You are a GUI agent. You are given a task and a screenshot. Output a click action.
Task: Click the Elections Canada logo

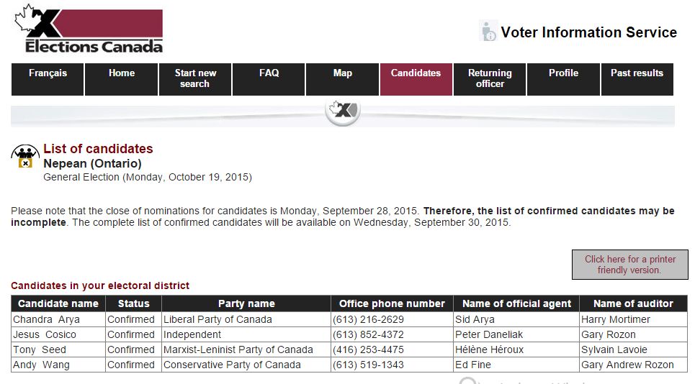(89, 29)
